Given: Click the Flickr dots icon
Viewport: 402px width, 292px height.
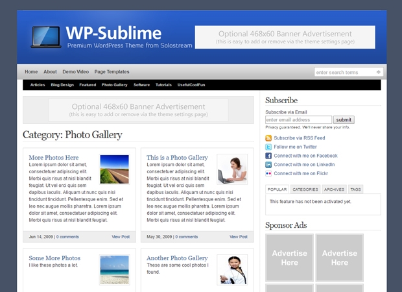Looking at the screenshot, I should click(268, 173).
